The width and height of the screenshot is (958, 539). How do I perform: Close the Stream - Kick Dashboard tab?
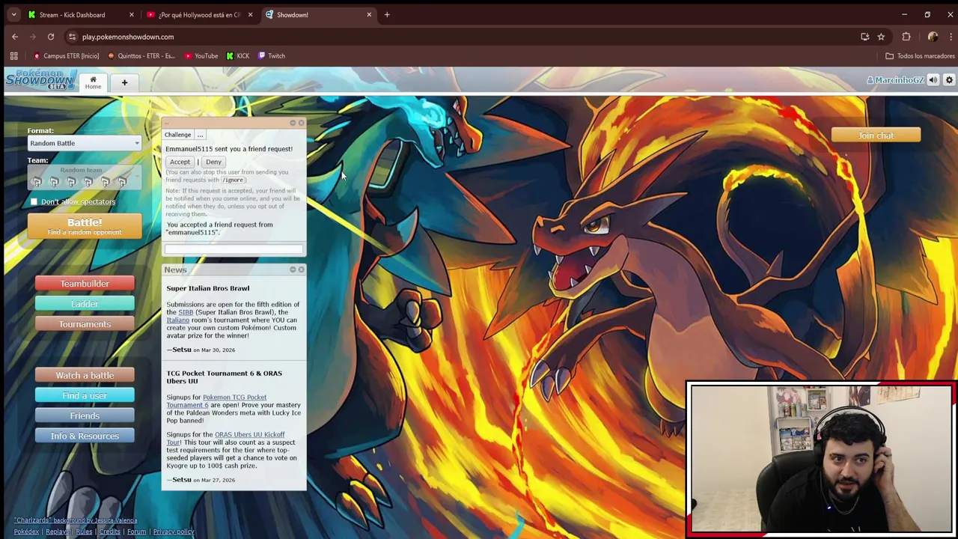coord(131,14)
